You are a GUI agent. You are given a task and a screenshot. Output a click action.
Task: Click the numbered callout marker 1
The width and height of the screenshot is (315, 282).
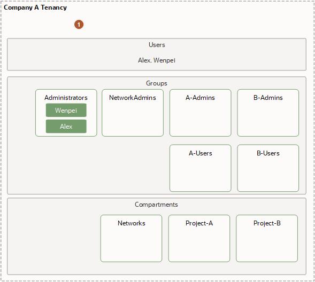point(79,25)
